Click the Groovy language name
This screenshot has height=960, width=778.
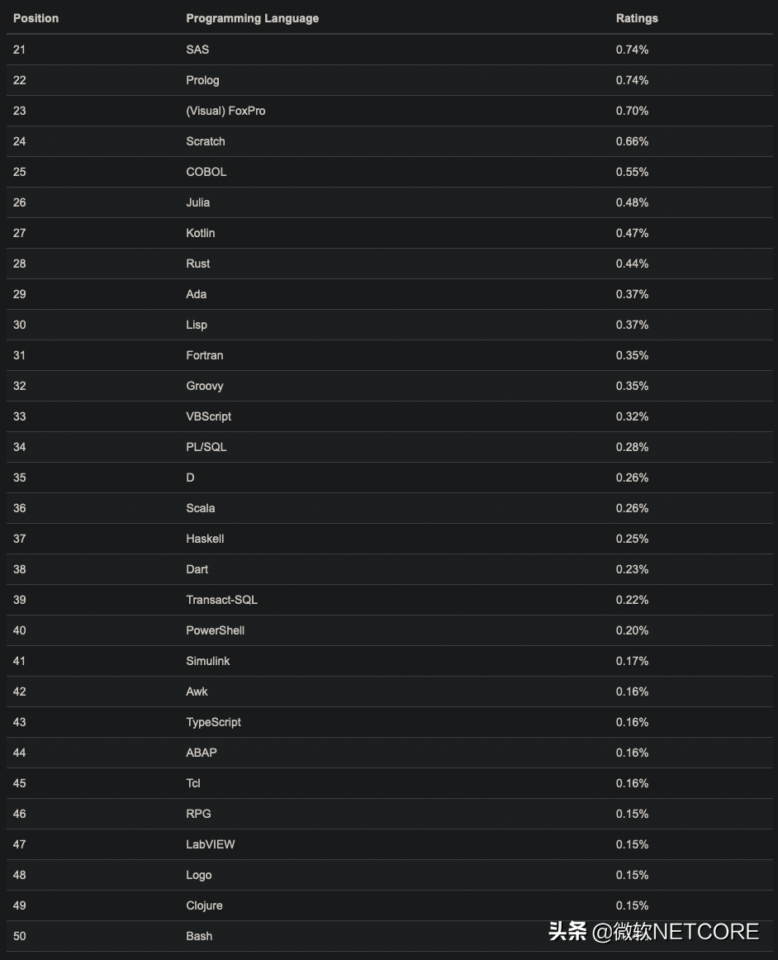tap(204, 386)
